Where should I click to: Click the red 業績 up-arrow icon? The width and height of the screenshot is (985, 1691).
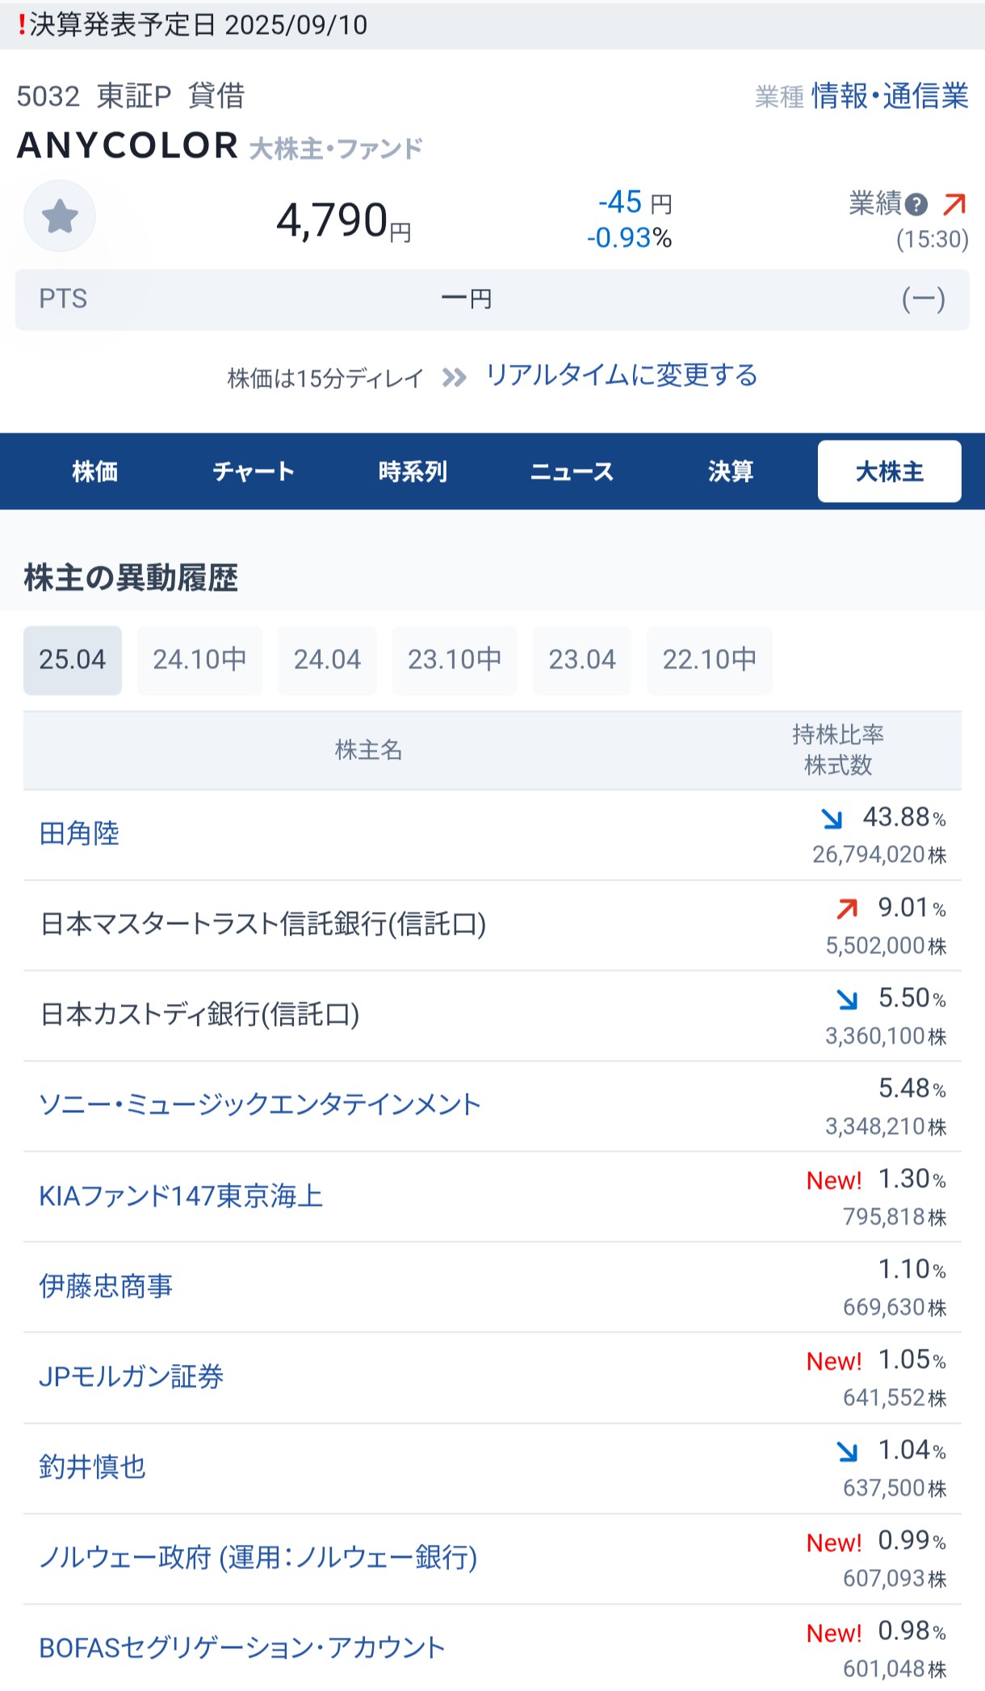click(954, 204)
